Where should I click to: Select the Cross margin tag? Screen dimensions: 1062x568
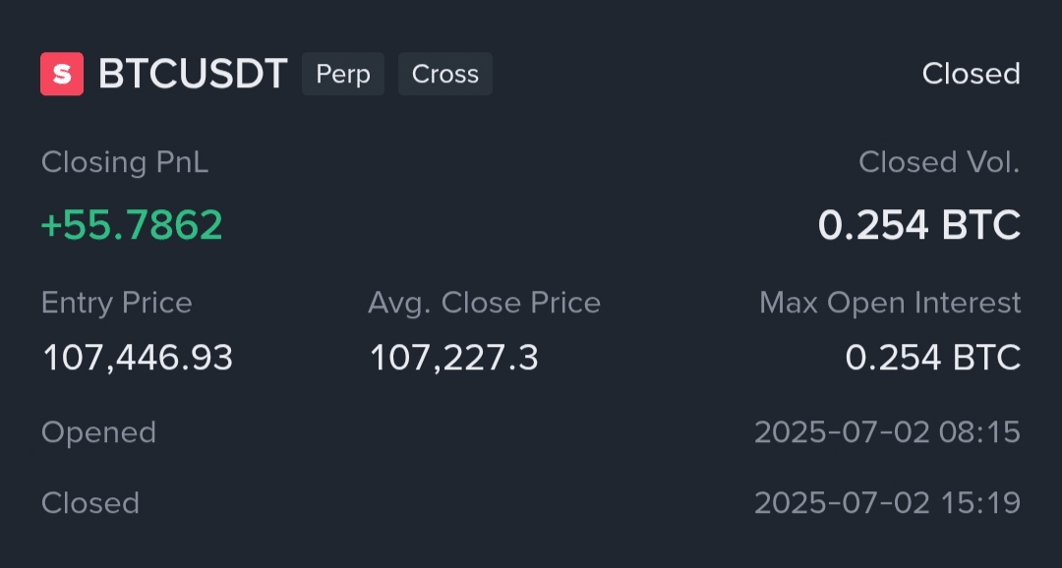[444, 75]
